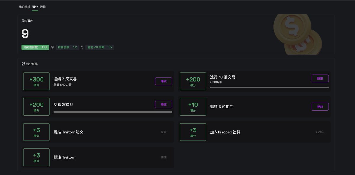Click info icon beside 流動性倍數 badge
Viewport: 355px width, 175px height.
click(x=52, y=47)
